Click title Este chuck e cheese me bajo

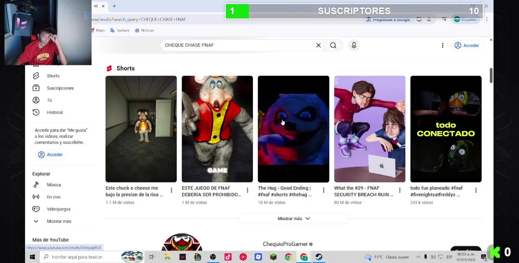134,191
